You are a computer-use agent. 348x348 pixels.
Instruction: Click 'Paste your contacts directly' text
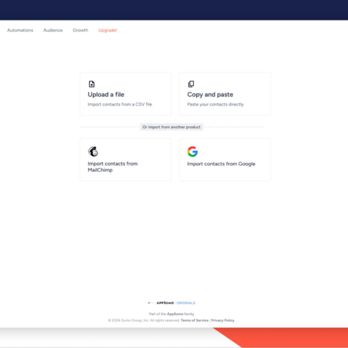(x=216, y=104)
